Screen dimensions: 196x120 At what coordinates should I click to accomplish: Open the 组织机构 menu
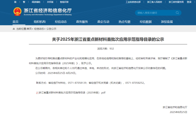click(39, 22)
